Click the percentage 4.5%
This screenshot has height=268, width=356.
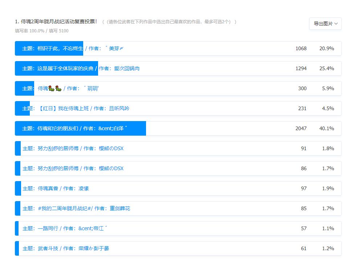click(x=328, y=108)
